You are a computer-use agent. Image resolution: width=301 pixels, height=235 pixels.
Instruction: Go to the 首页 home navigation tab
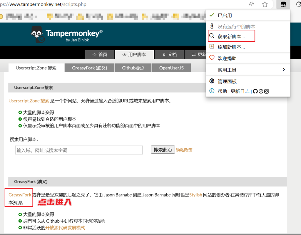coord(100,55)
